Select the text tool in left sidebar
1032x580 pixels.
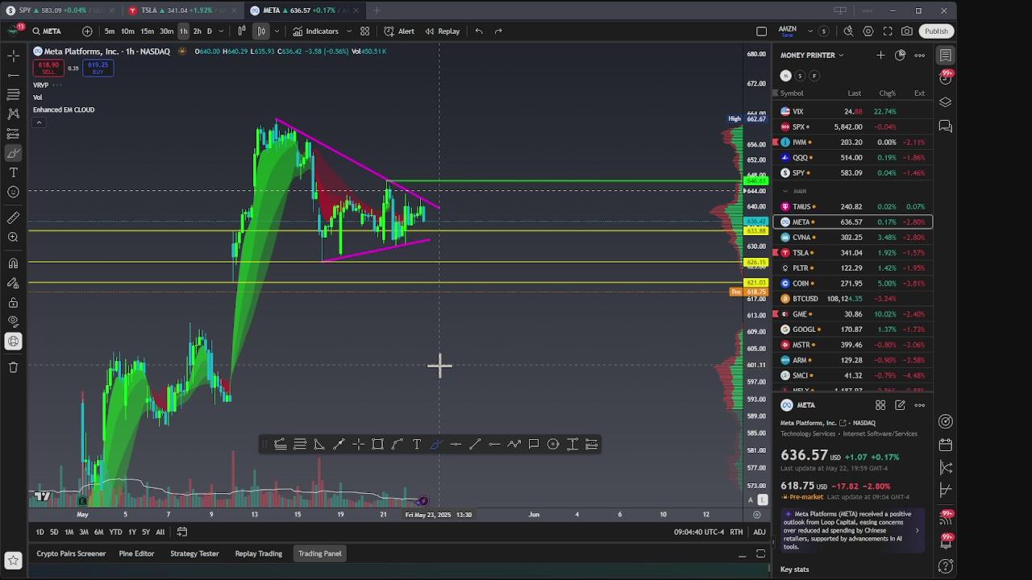pyautogui.click(x=14, y=172)
